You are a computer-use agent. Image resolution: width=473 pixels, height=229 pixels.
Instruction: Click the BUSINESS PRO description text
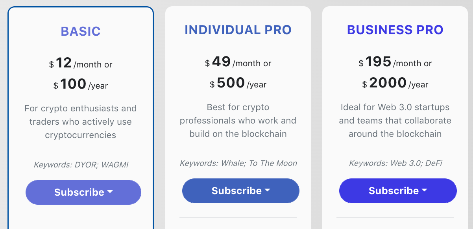[395, 120]
